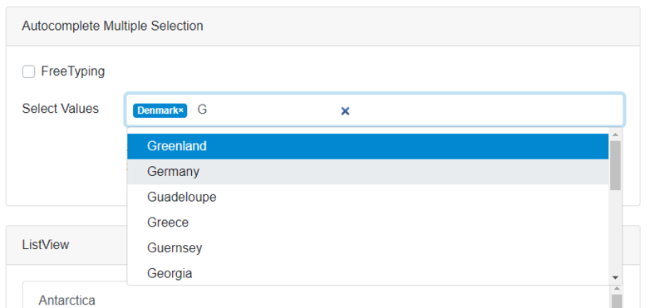Click the Autocomplete Multiple Selection panel header

point(322,27)
